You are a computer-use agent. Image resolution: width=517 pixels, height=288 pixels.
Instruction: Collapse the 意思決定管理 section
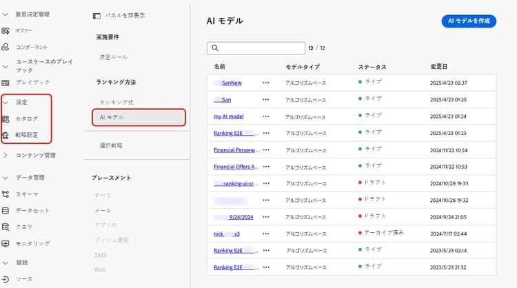pos(6,14)
